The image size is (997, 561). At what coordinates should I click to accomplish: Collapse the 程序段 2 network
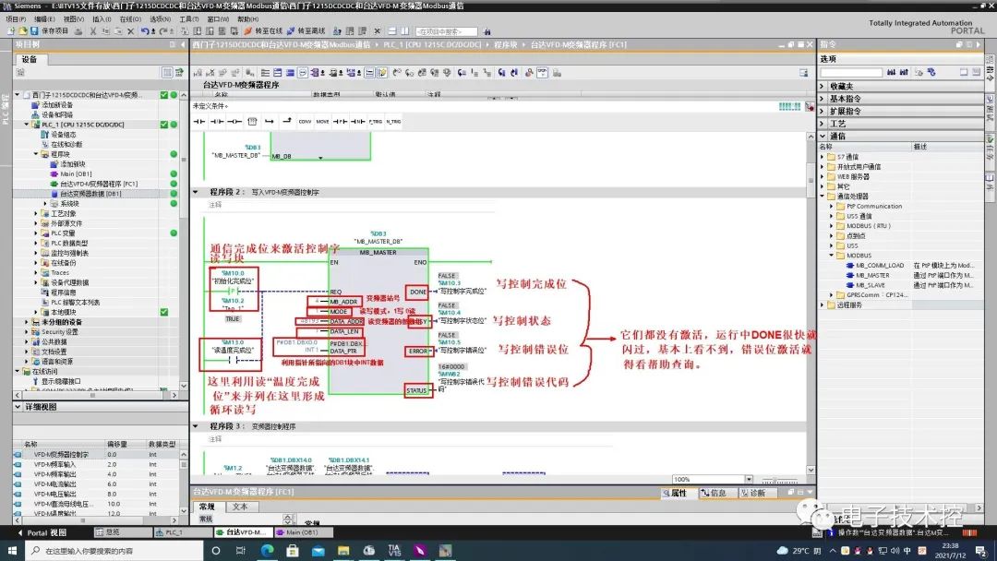coord(196,192)
